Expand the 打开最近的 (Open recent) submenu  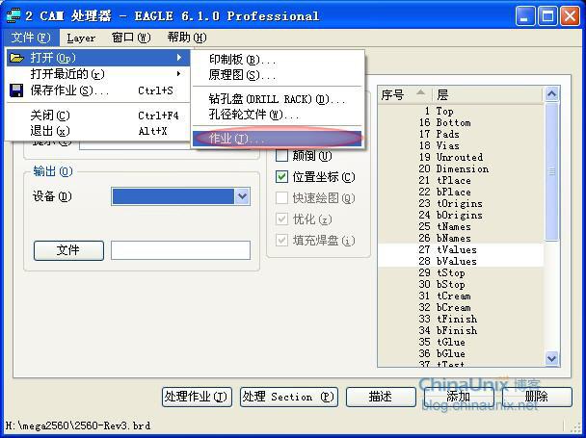[x=98, y=74]
